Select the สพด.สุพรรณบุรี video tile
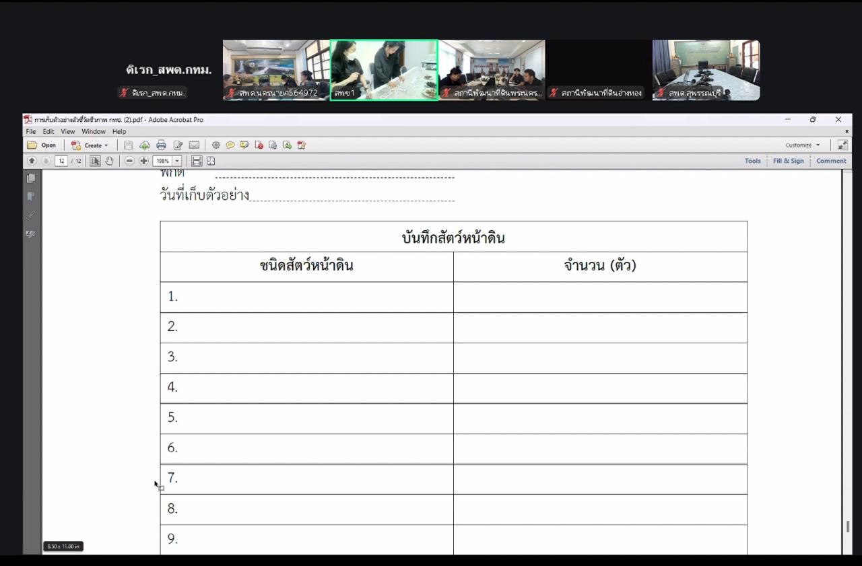This screenshot has height=566, width=862. tap(706, 70)
